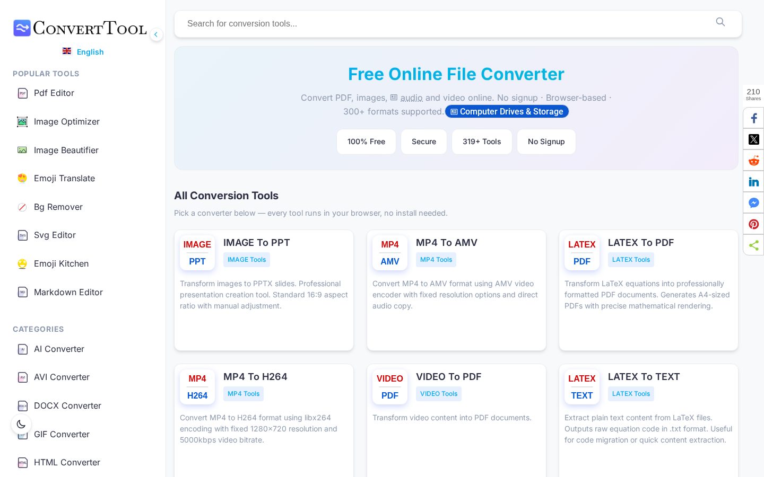The width and height of the screenshot is (764, 477).
Task: Click the 100% Free pill
Action: pyautogui.click(x=366, y=142)
